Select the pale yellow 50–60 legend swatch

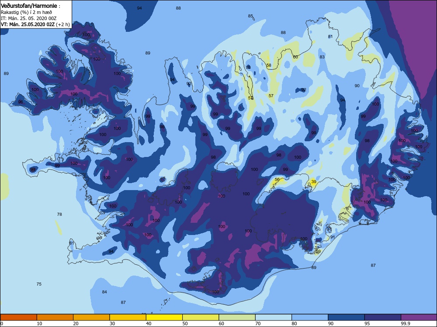click(201, 317)
